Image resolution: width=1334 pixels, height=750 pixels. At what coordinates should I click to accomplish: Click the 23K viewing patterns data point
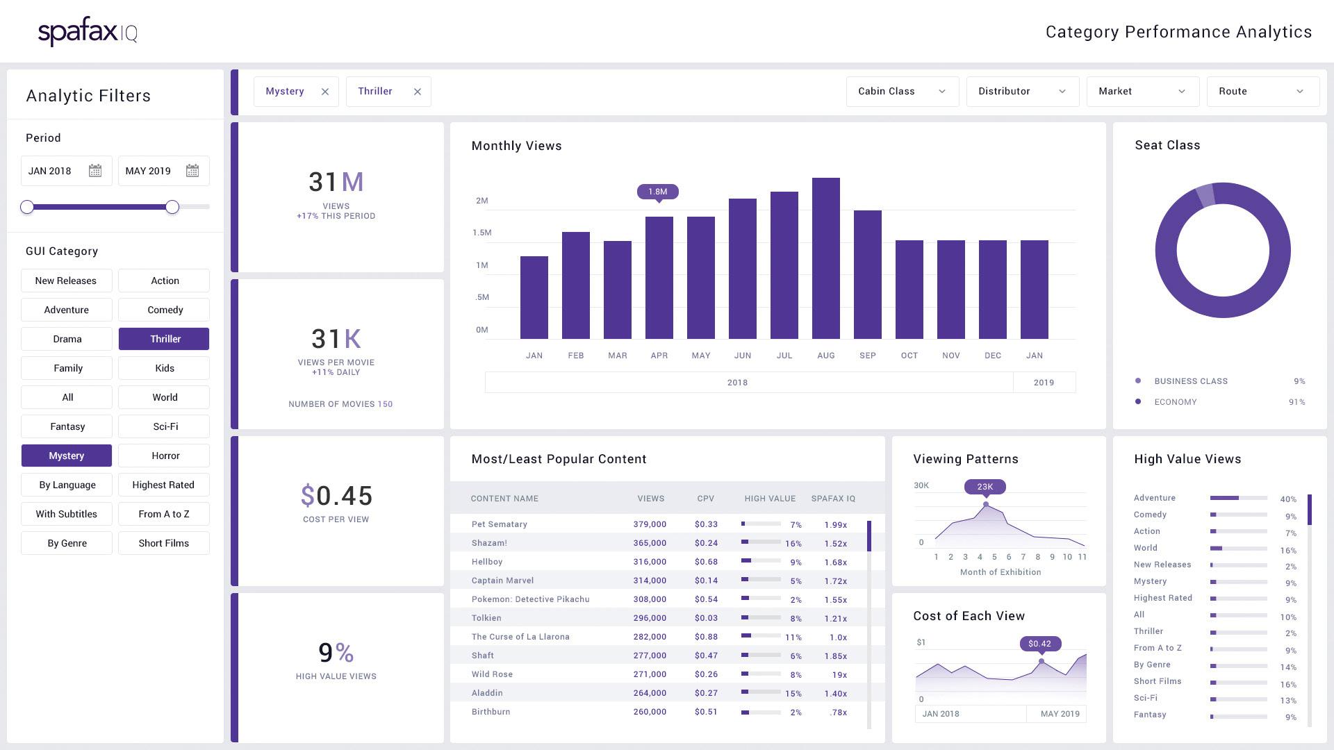[x=985, y=504]
